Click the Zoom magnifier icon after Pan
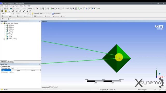Image resolution: width=166 pixels, height=93 pixels. point(68,9)
